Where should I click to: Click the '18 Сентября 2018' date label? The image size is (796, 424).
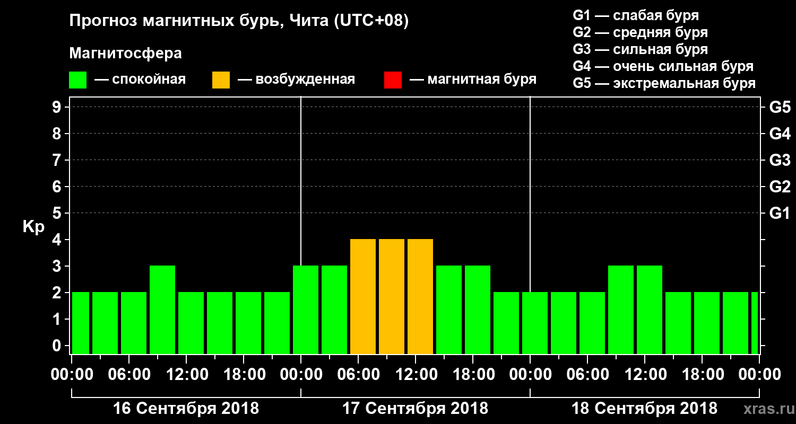point(644,409)
